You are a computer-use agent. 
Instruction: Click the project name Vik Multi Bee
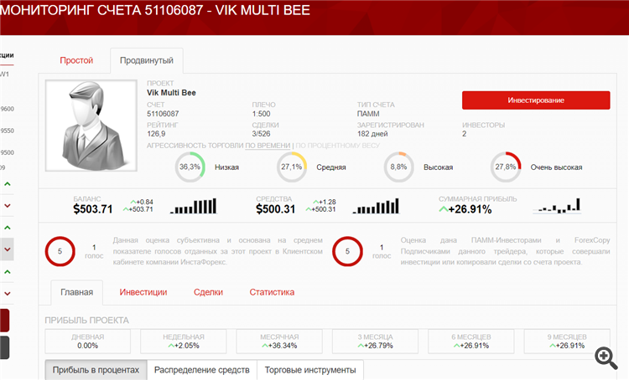171,93
